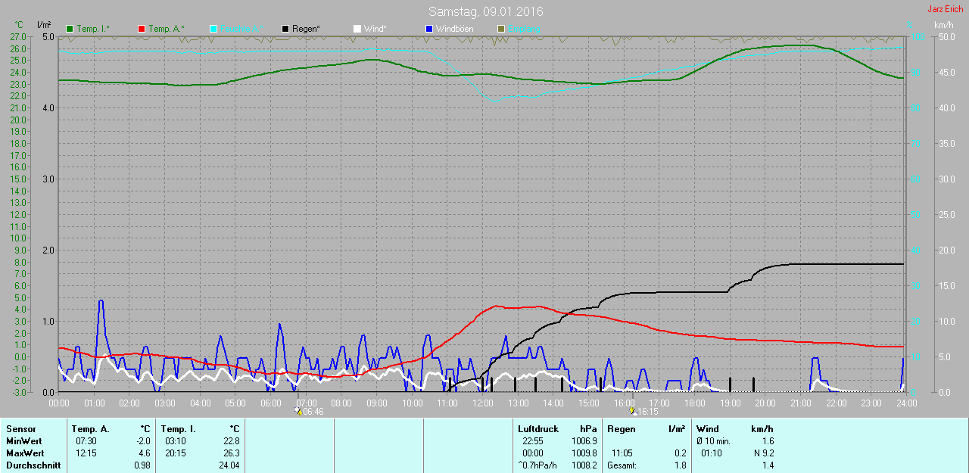This screenshot has height=473, width=969.
Task: Click the '03:10' minimum indoor temperature time
Action: click(175, 441)
